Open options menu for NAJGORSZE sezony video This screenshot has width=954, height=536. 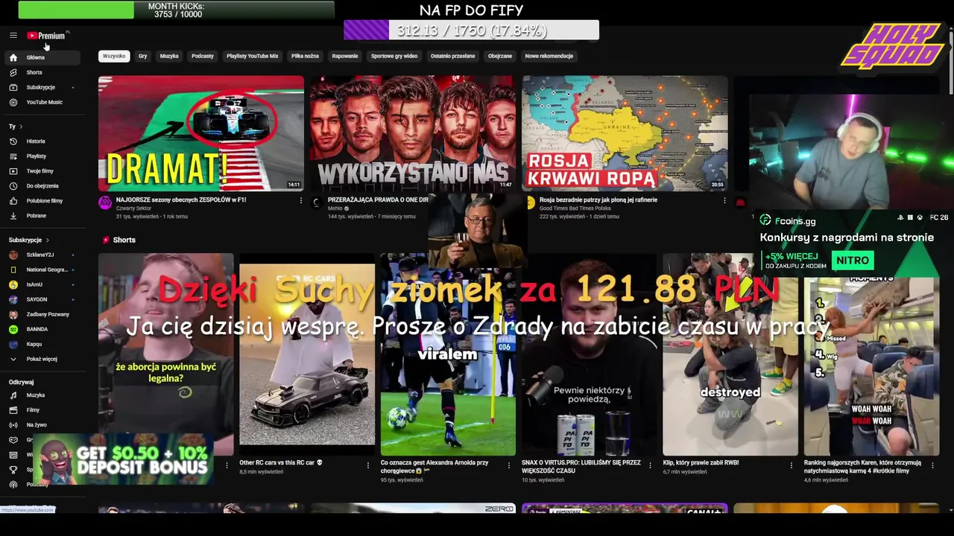tap(300, 200)
